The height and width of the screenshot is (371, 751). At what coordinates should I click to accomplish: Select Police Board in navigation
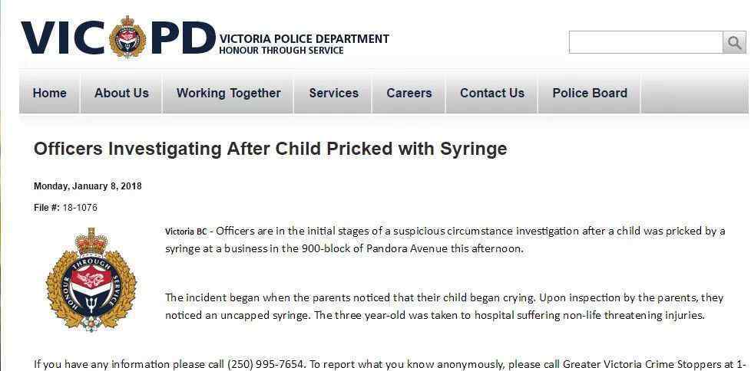point(590,93)
